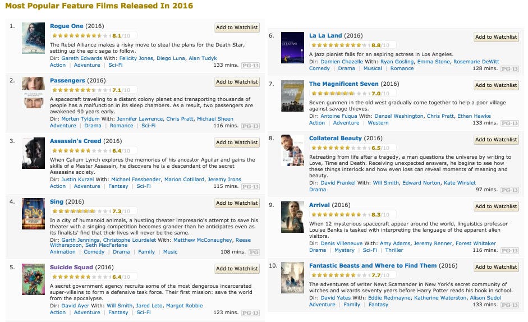The height and width of the screenshot is (322, 528).
Task: Rate Sing using its star rating bar
Action: (81, 211)
